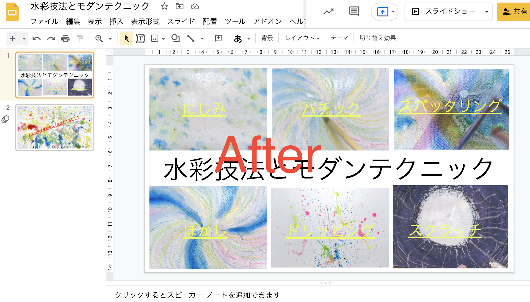Open the Google Slides home icon

[x=12, y=12]
